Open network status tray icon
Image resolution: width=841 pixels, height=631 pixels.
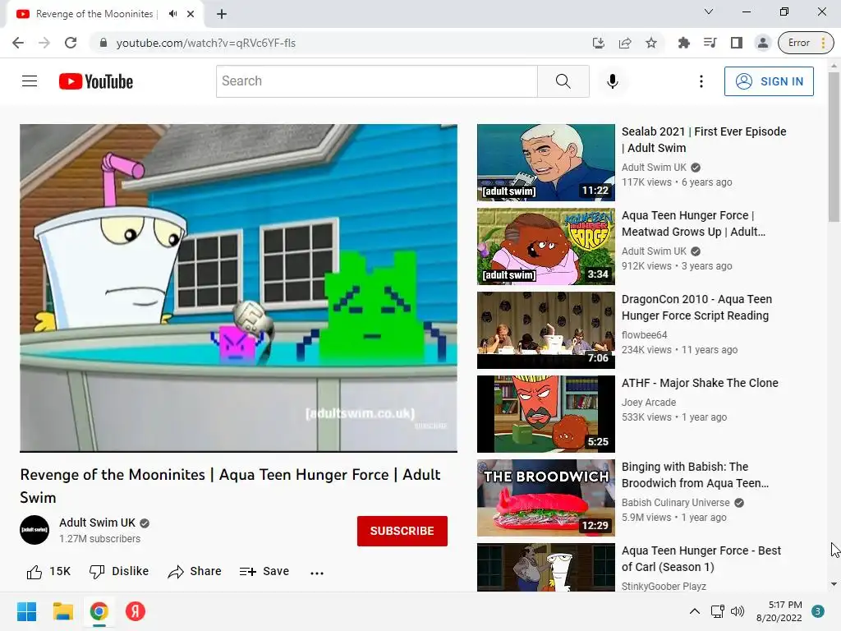coord(717,611)
